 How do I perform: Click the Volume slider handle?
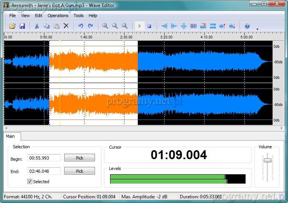[x=267, y=160]
